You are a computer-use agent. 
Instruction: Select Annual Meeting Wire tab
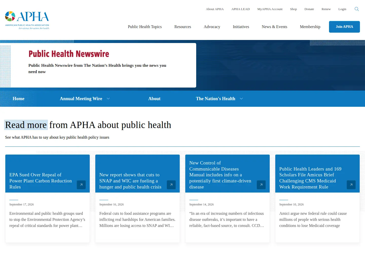pos(81,99)
